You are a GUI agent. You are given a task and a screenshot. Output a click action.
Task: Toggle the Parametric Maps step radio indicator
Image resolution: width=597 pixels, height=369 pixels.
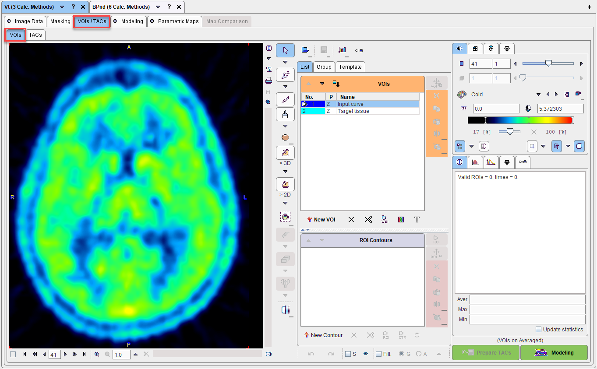[x=152, y=21]
